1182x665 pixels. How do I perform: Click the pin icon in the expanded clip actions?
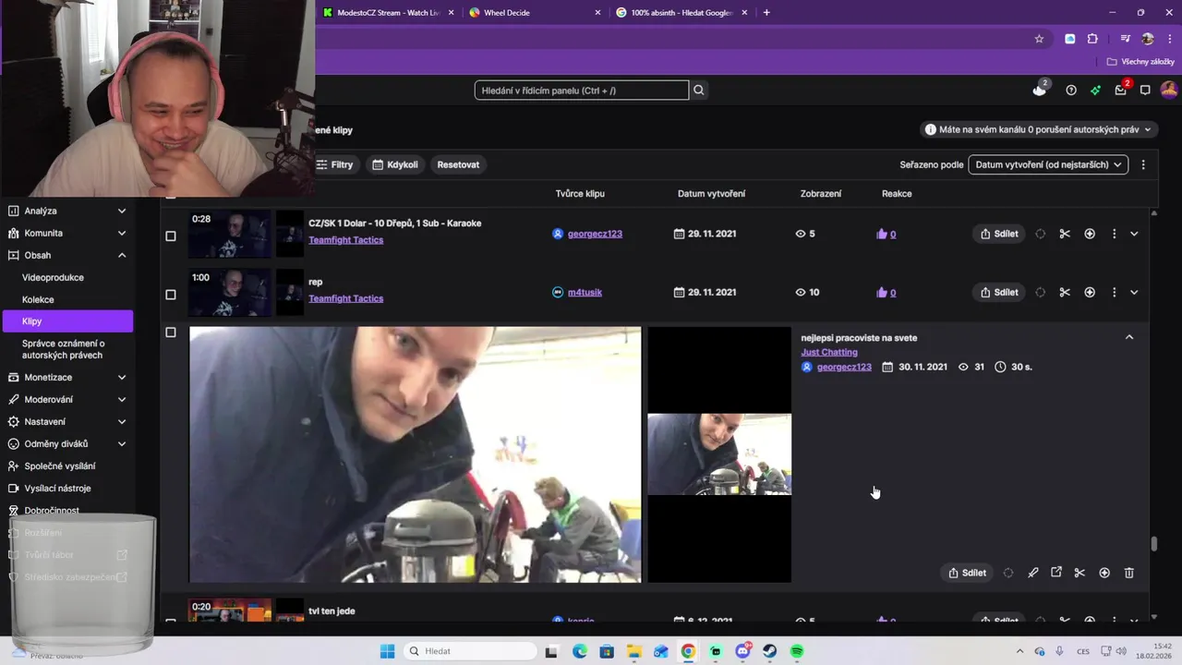(x=1032, y=573)
